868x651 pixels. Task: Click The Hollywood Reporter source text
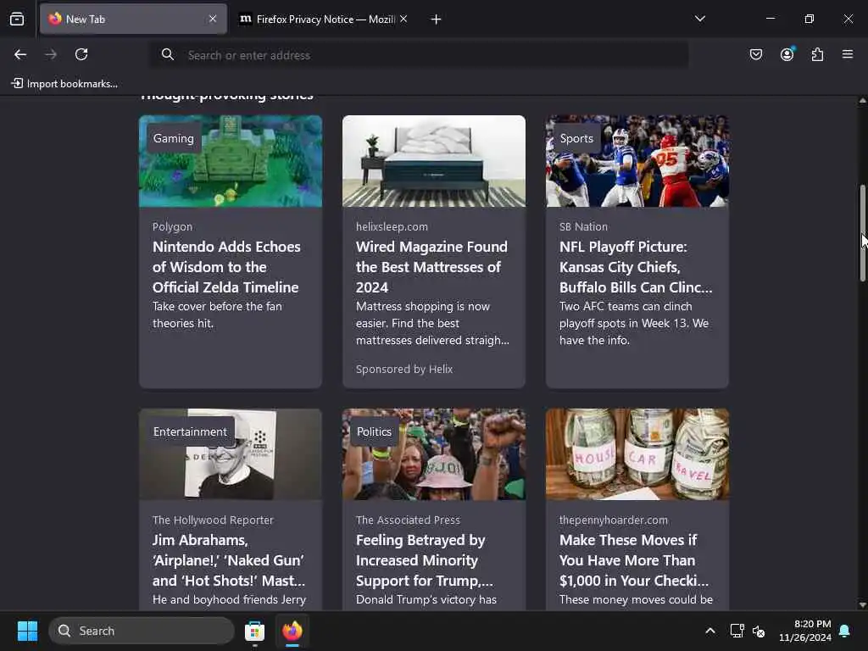click(x=213, y=520)
